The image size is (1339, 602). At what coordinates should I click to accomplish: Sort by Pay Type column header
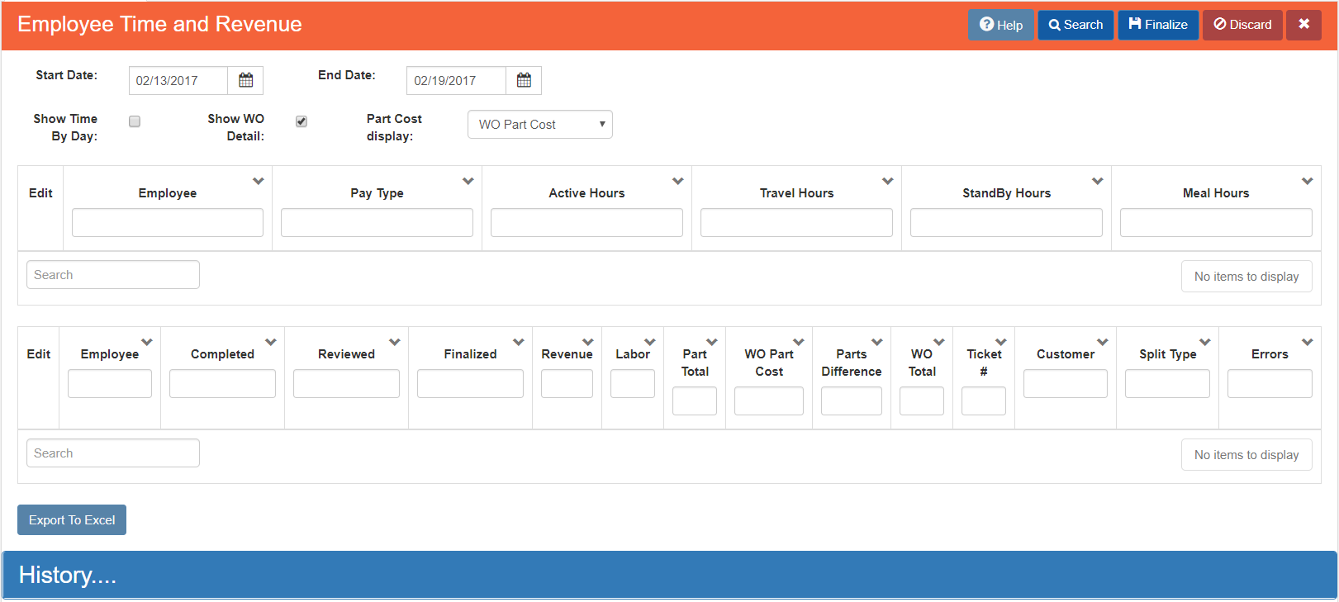[377, 193]
